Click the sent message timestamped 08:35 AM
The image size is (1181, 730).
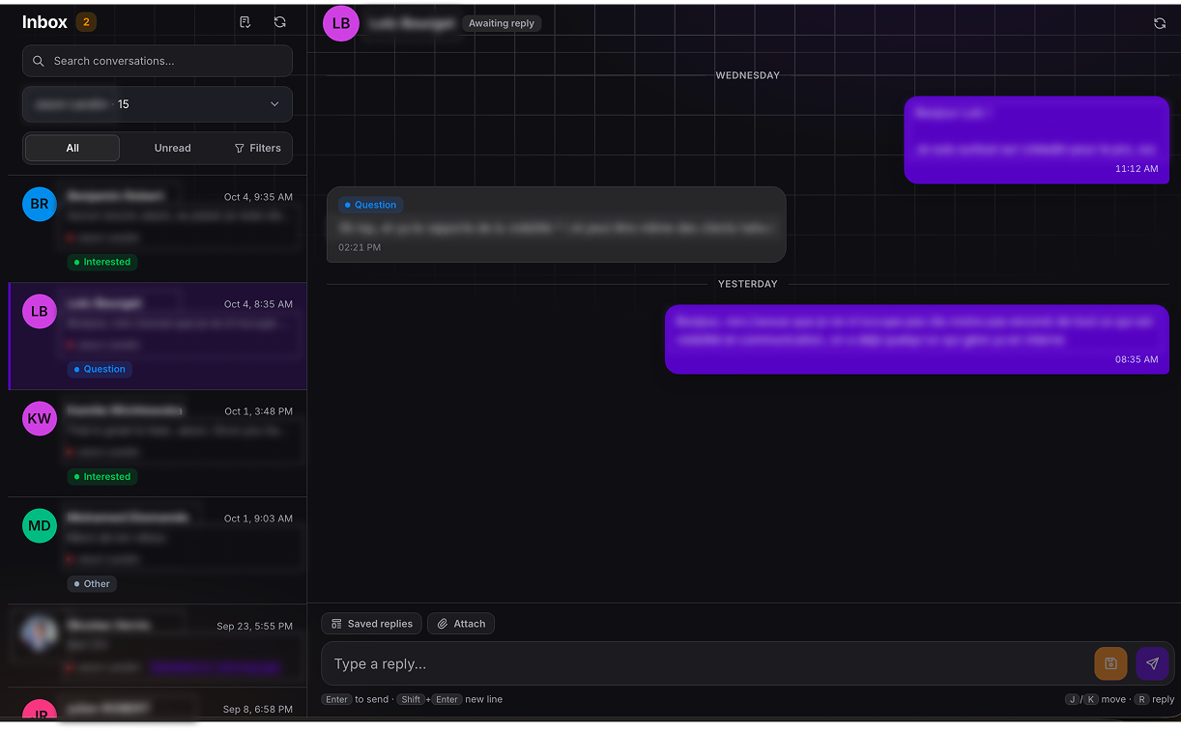[x=917, y=339]
